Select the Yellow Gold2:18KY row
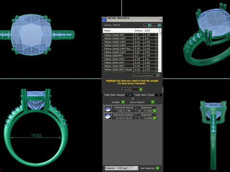This screenshot has width=230, height=172. pyautogui.click(x=130, y=45)
